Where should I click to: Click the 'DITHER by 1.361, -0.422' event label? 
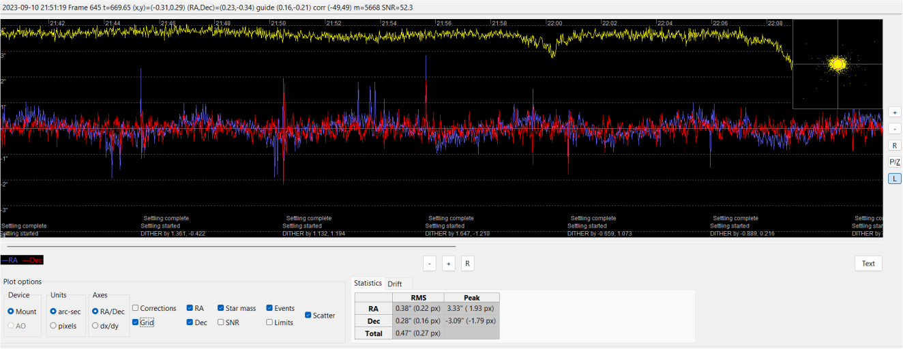[x=173, y=233]
